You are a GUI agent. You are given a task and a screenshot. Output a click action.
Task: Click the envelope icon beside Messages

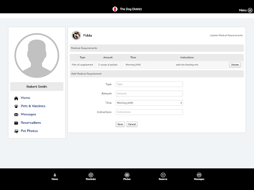pyautogui.click(x=16, y=114)
